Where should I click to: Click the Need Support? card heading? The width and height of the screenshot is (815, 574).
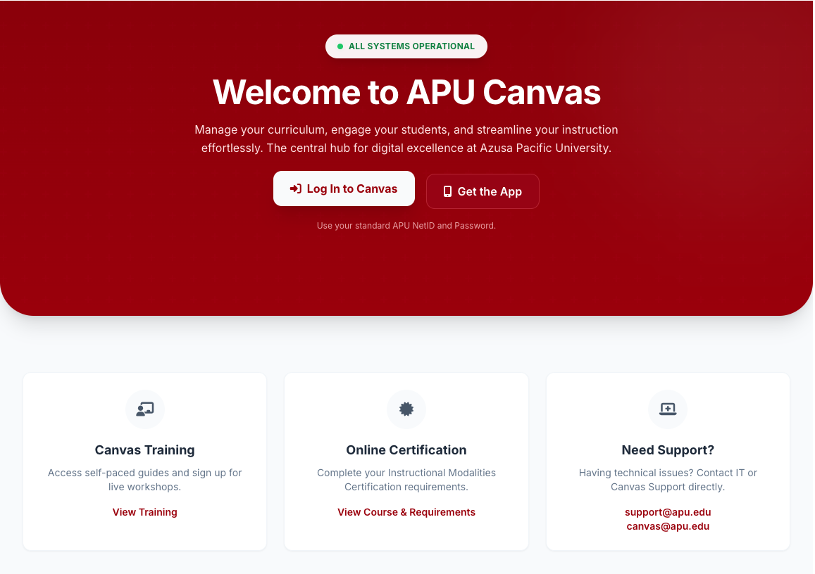coord(668,450)
